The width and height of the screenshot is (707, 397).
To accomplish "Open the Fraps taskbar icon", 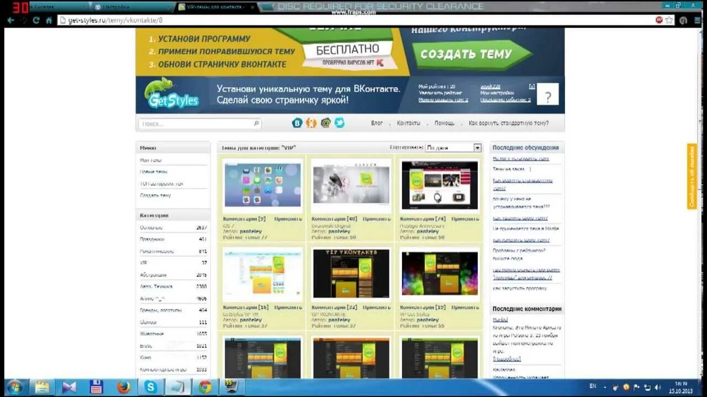I will tap(231, 387).
